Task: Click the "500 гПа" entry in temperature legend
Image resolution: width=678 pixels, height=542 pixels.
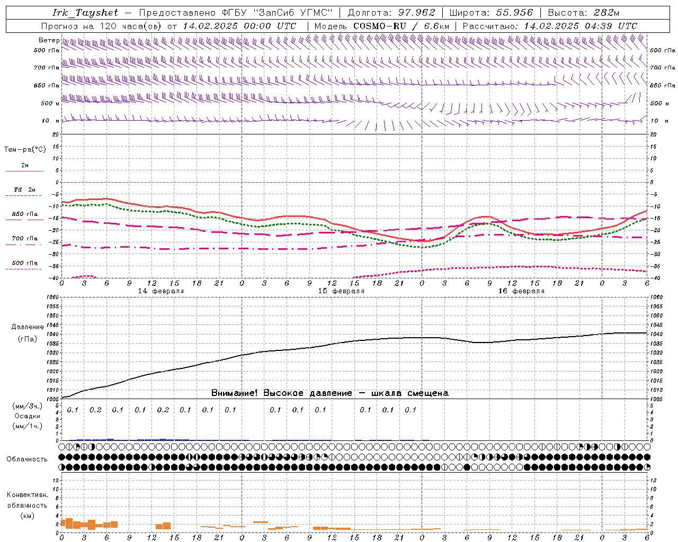Action: (x=24, y=263)
